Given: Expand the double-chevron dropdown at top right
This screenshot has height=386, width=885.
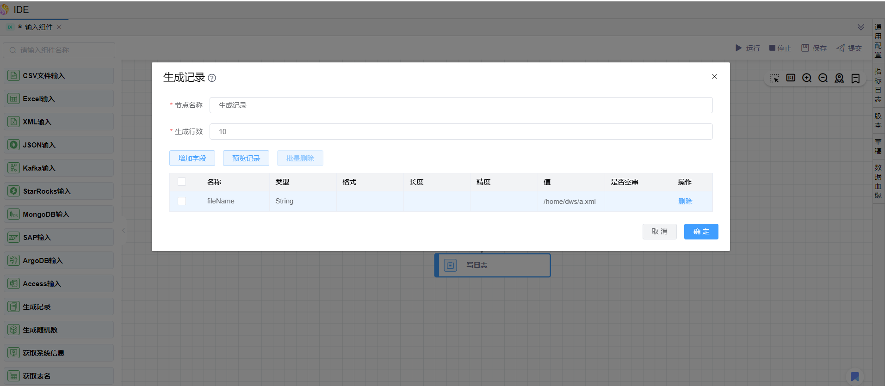Looking at the screenshot, I should (861, 27).
